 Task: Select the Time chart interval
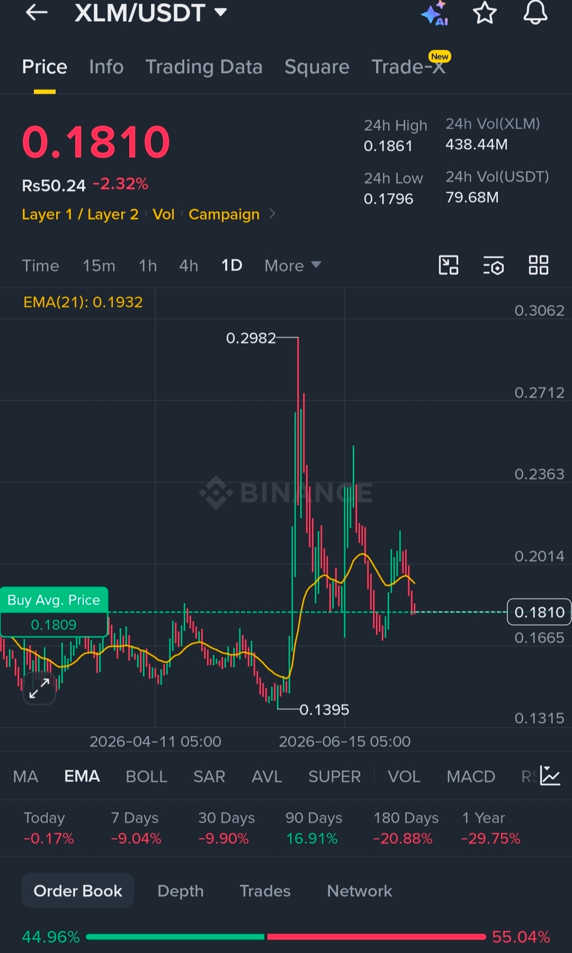coord(40,265)
